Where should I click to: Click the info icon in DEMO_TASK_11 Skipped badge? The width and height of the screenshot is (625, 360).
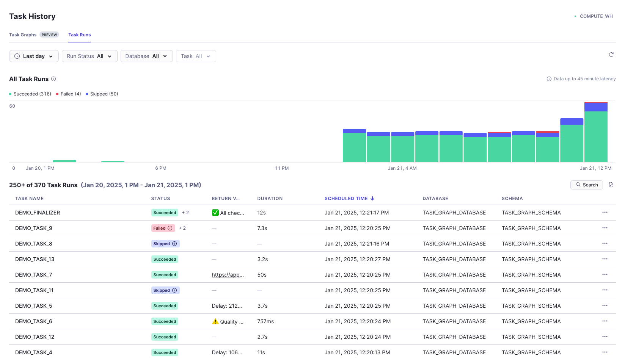(x=174, y=290)
